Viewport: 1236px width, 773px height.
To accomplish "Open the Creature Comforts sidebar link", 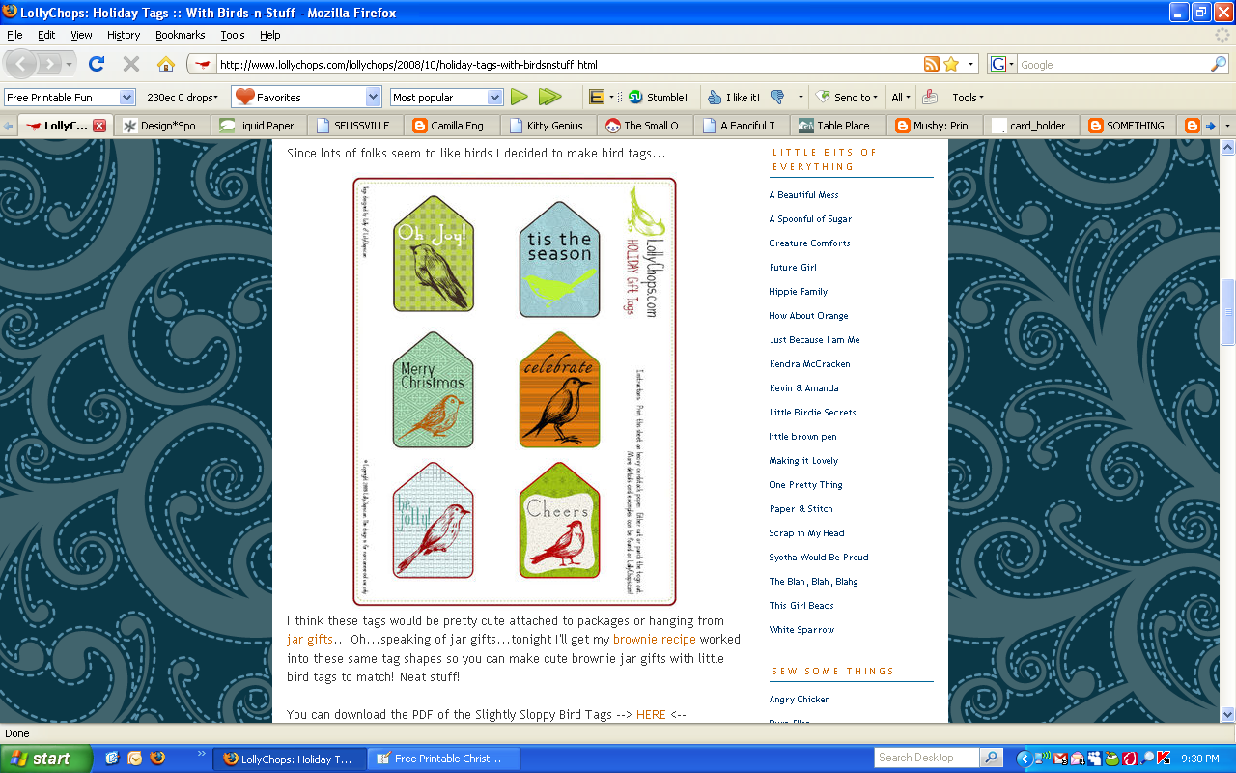I will pyautogui.click(x=809, y=243).
